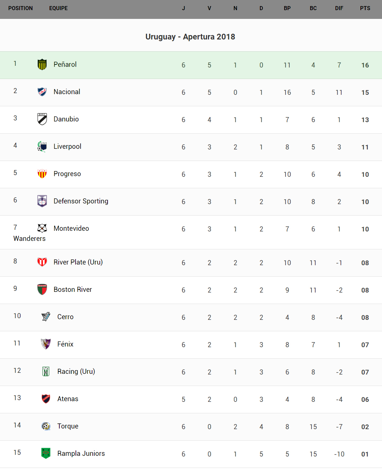
Task: Click the Uruguay - Apertura 2018 title
Action: (190, 37)
